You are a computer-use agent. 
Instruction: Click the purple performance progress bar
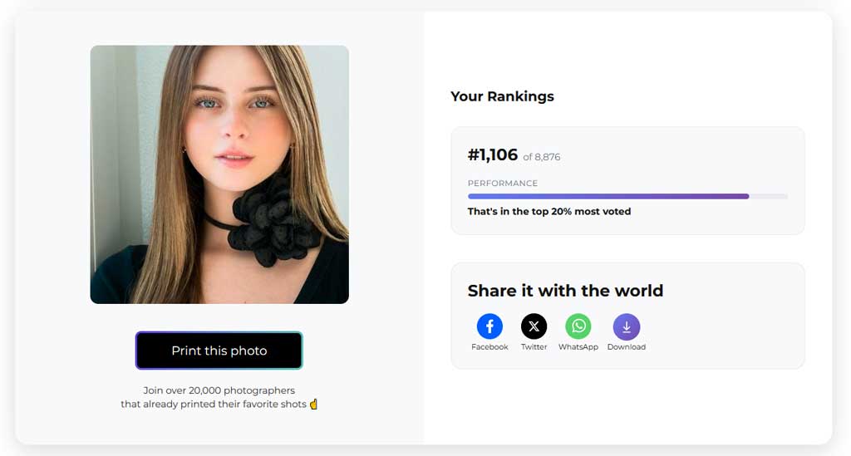pyautogui.click(x=607, y=197)
